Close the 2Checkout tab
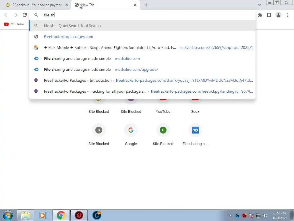The image size is (294, 221). (x=67, y=5)
